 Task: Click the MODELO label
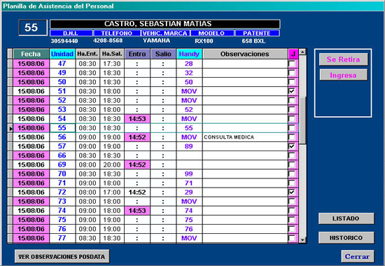(212, 33)
